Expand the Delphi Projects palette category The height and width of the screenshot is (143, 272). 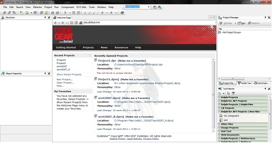(x=219, y=97)
